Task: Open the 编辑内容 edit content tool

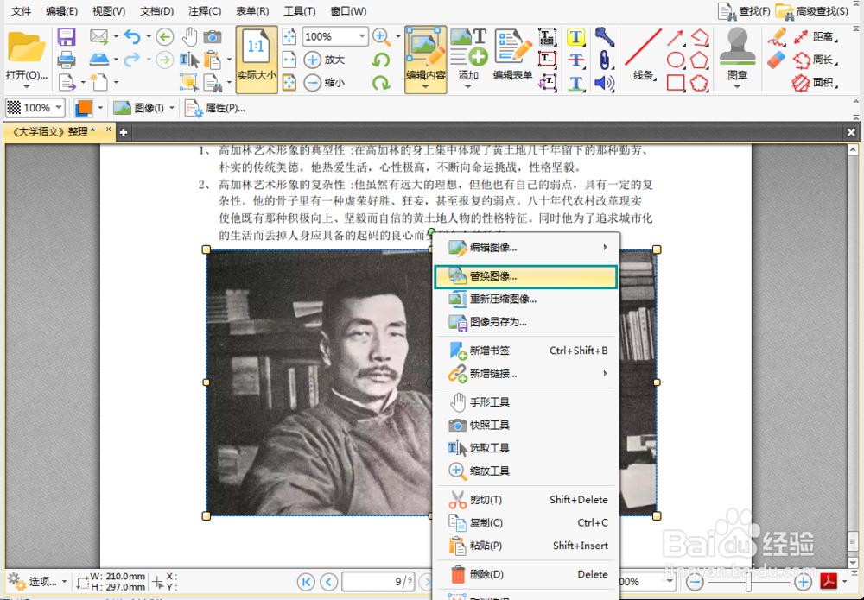Action: coord(425,54)
